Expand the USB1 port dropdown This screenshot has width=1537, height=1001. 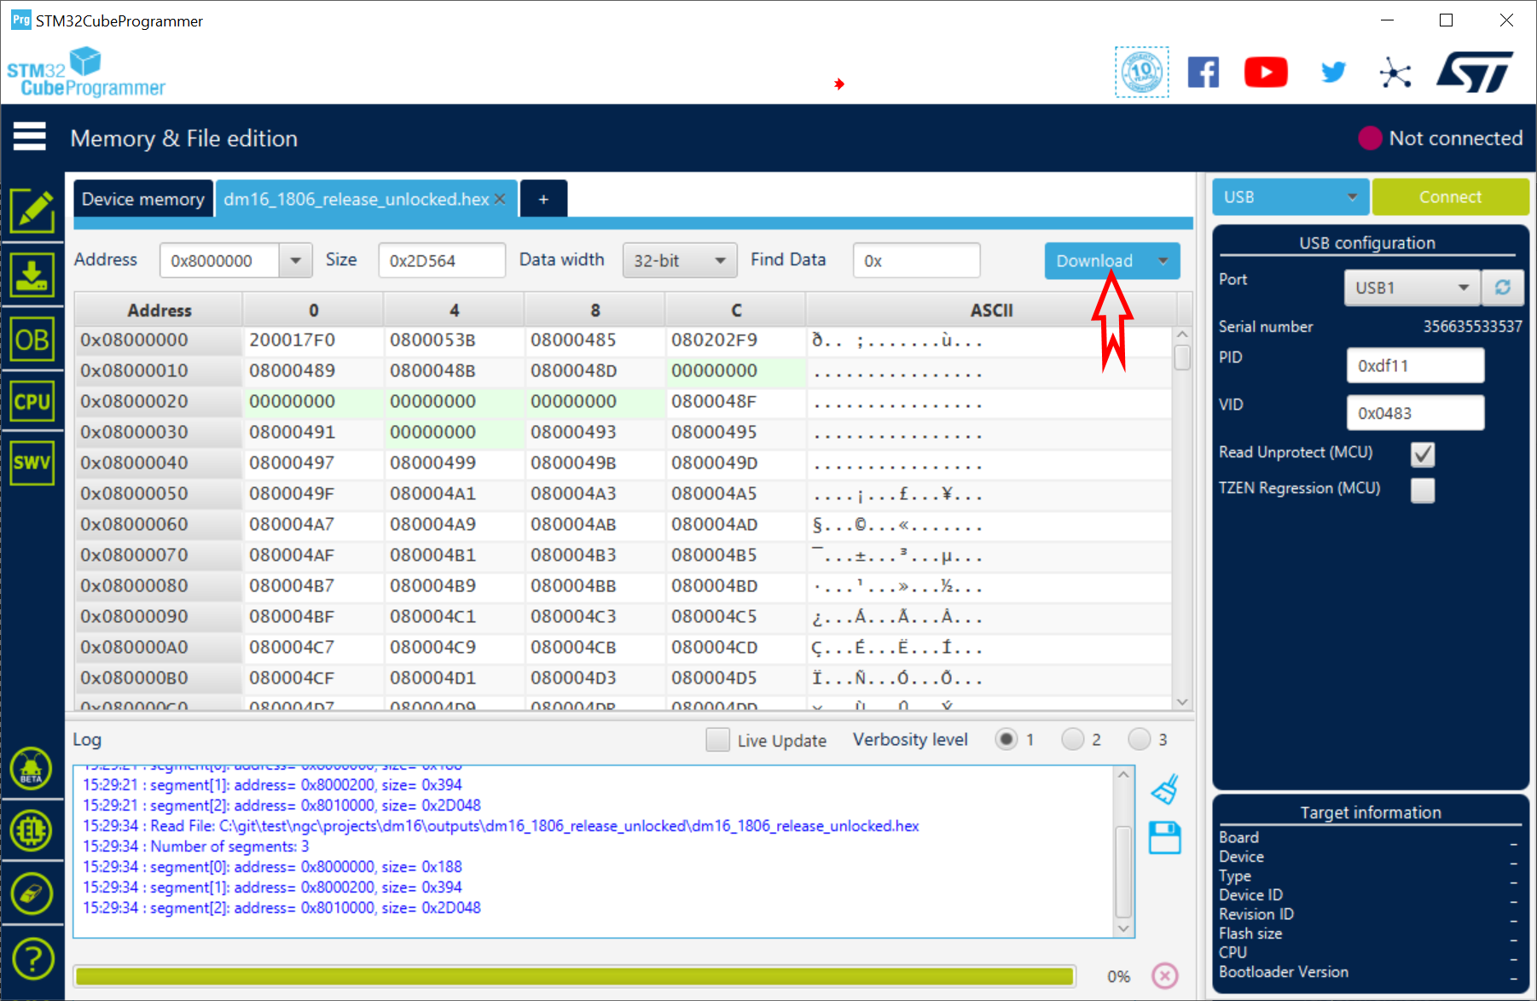[1411, 288]
